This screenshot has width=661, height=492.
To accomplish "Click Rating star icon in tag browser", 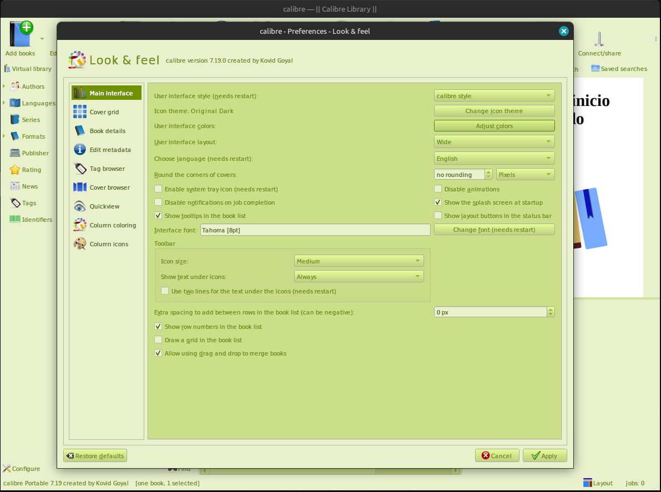I will coord(15,169).
